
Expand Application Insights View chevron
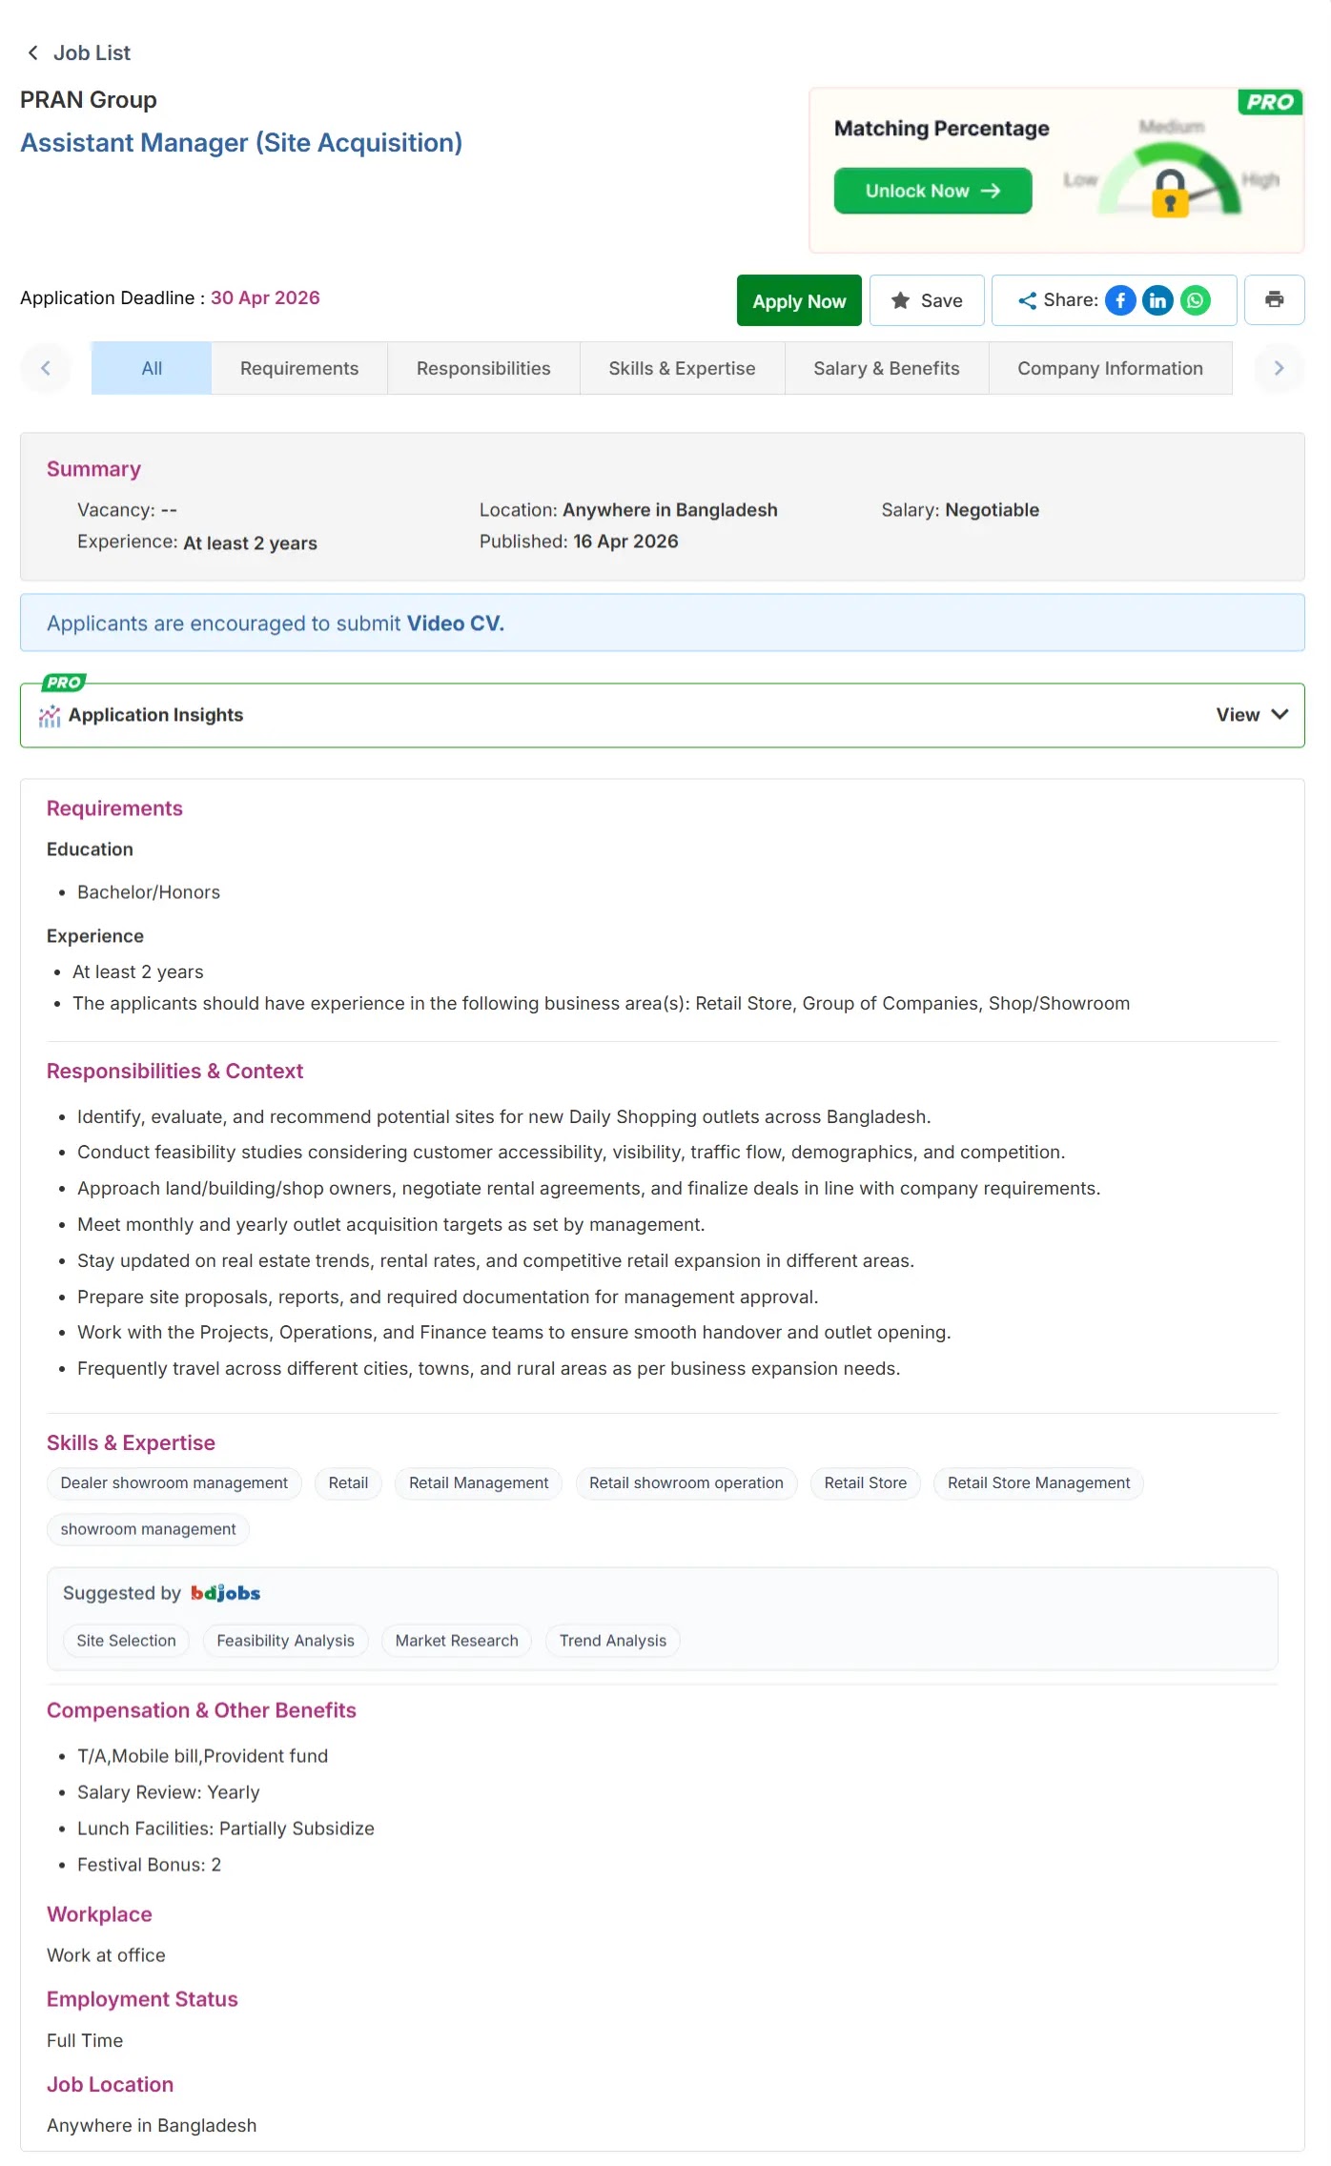point(1280,715)
